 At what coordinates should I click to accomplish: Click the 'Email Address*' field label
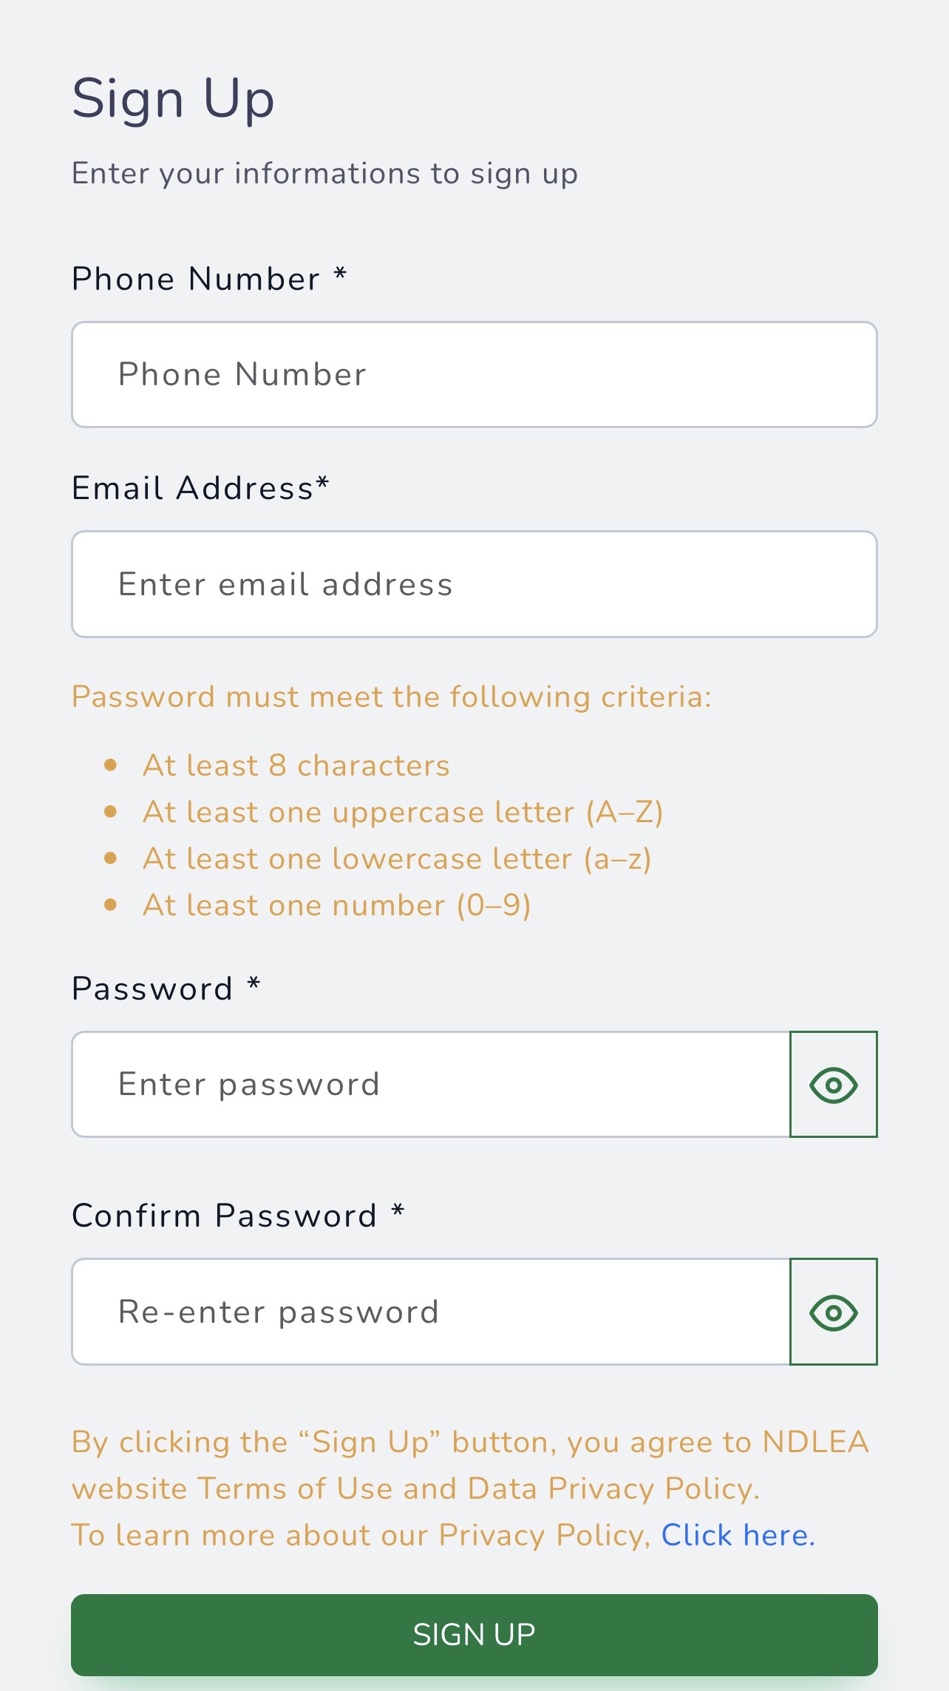point(200,488)
